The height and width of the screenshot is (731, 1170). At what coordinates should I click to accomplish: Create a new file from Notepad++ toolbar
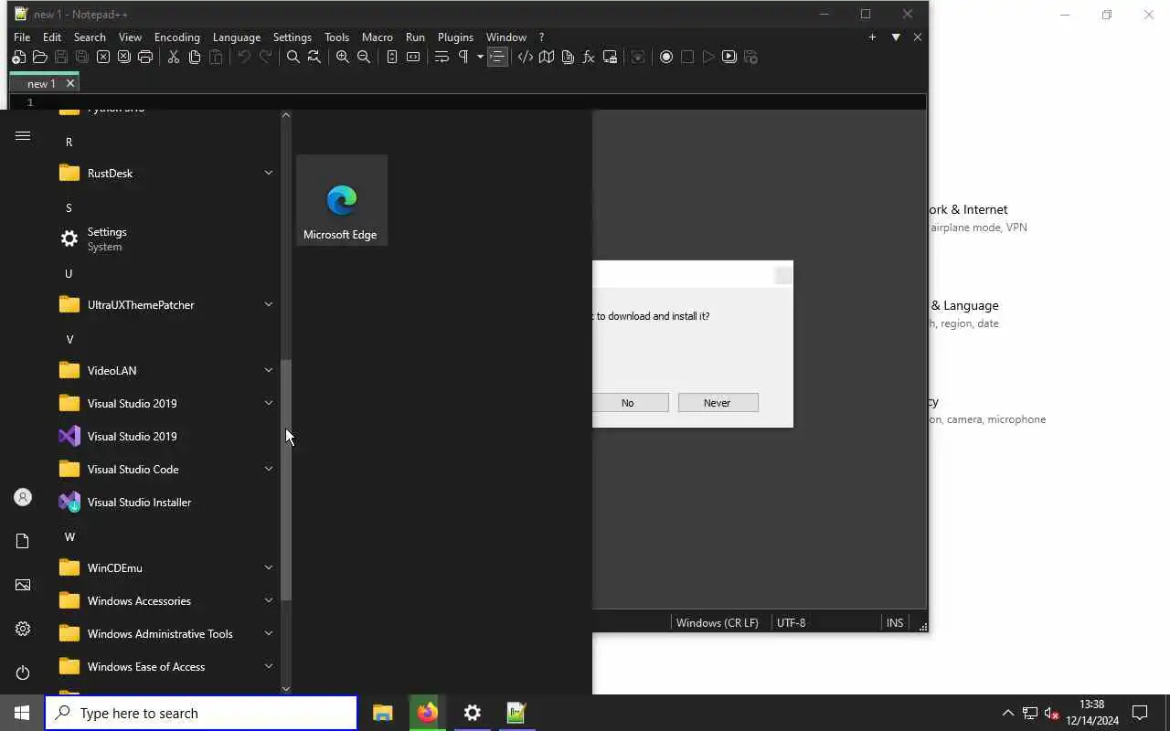[18, 57]
